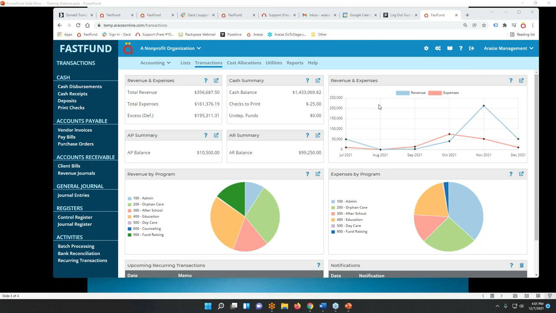The height and width of the screenshot is (313, 556).
Task: Toggle Expenses series in chart legend
Action: [x=443, y=93]
